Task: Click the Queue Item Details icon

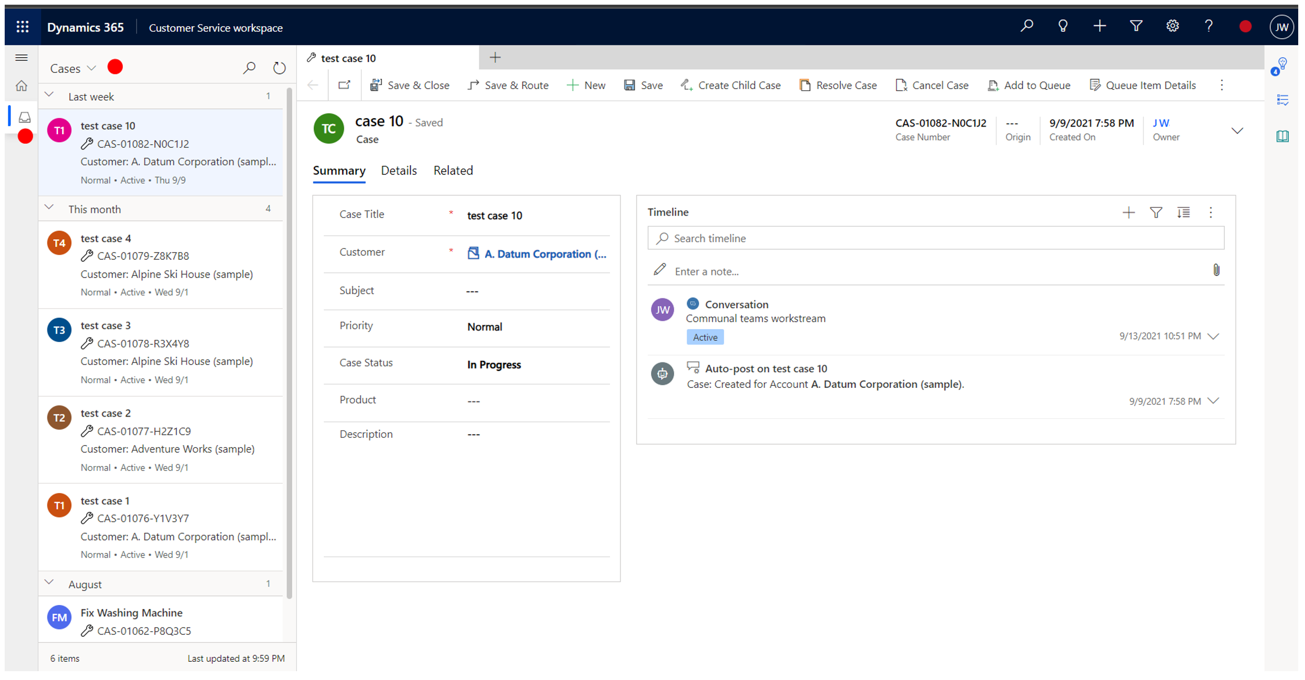Action: (1097, 84)
